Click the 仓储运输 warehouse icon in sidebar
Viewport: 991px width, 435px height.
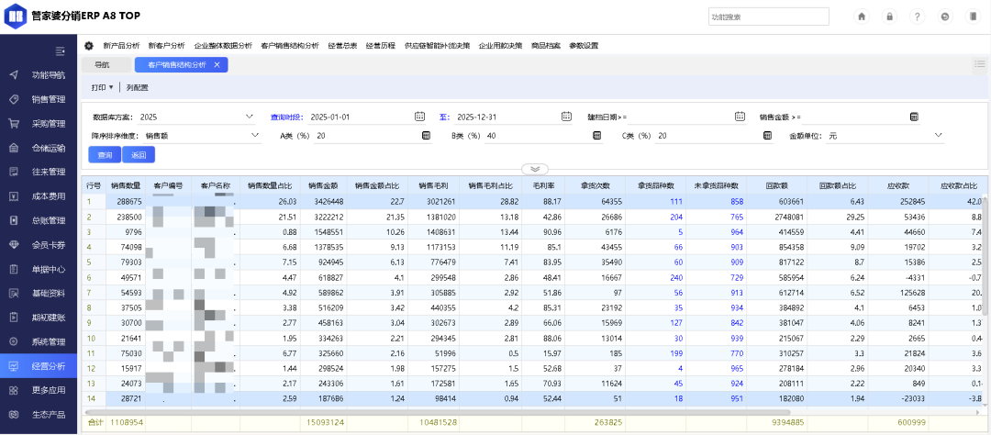point(13,148)
